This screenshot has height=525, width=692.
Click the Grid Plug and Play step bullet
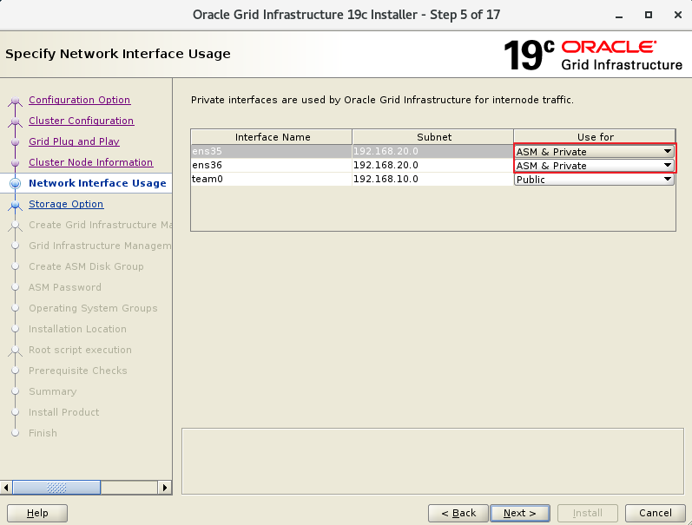15,142
